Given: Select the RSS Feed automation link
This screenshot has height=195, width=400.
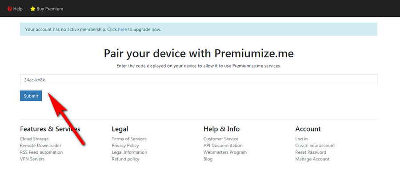Looking at the screenshot, I should point(41,152).
